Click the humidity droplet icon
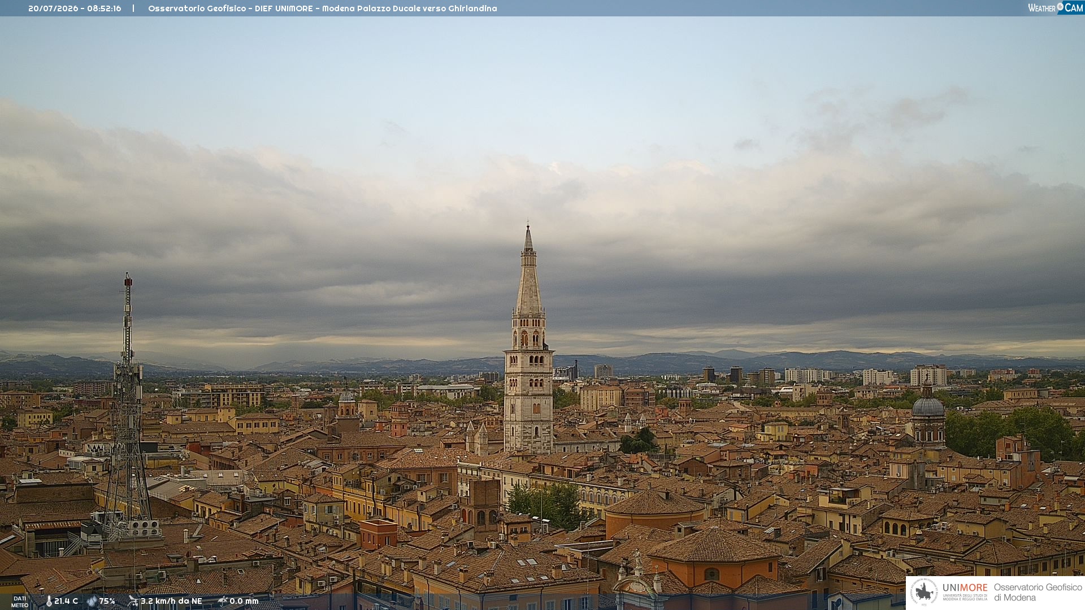The height and width of the screenshot is (610, 1085). pyautogui.click(x=92, y=601)
